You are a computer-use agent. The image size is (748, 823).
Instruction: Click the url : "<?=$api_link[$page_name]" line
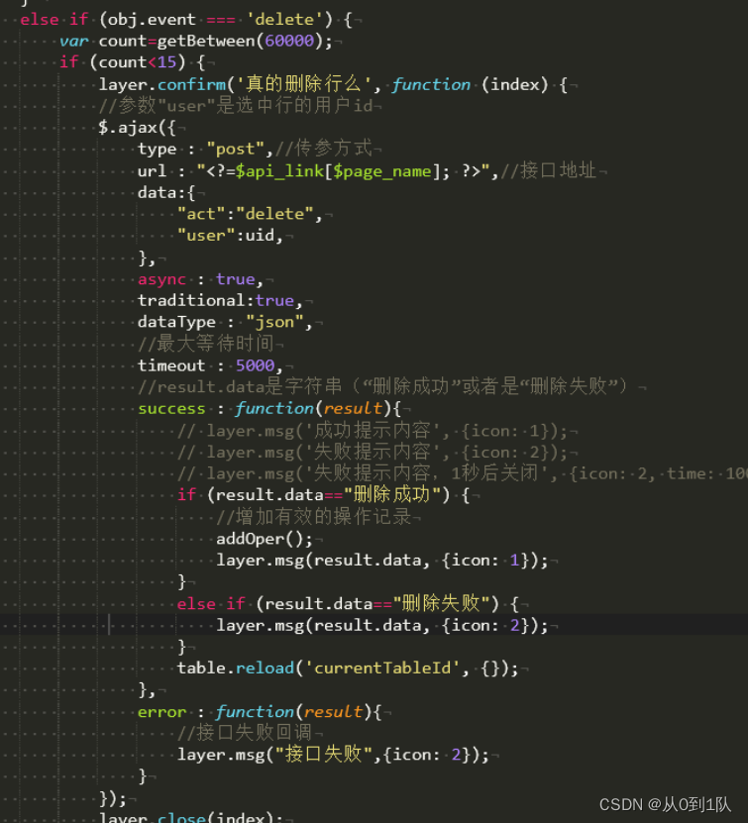click(x=367, y=170)
